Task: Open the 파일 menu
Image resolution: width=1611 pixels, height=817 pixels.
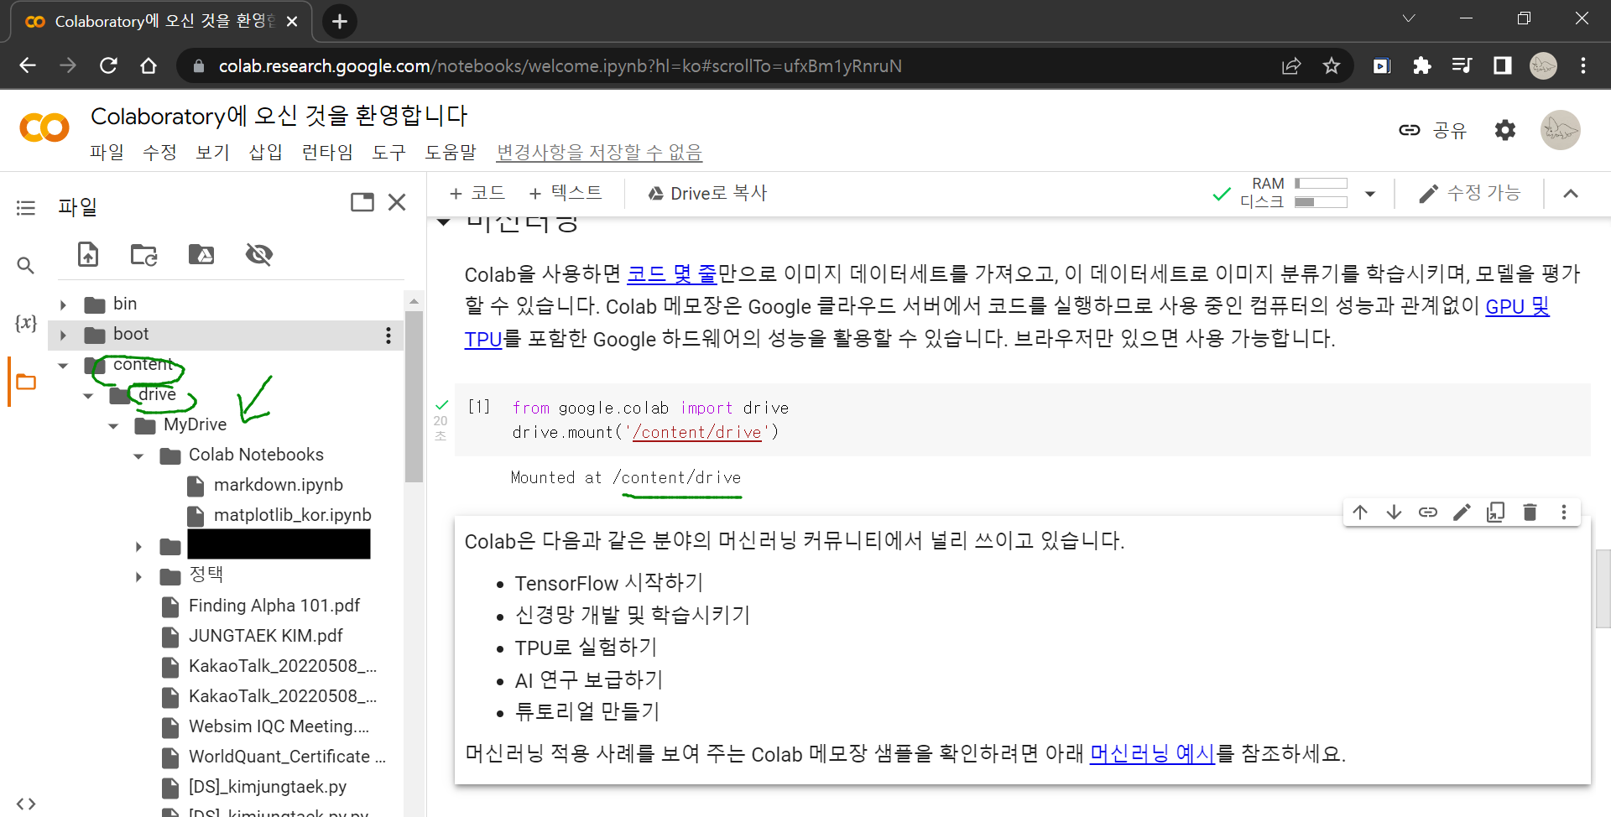Action: coord(107,152)
